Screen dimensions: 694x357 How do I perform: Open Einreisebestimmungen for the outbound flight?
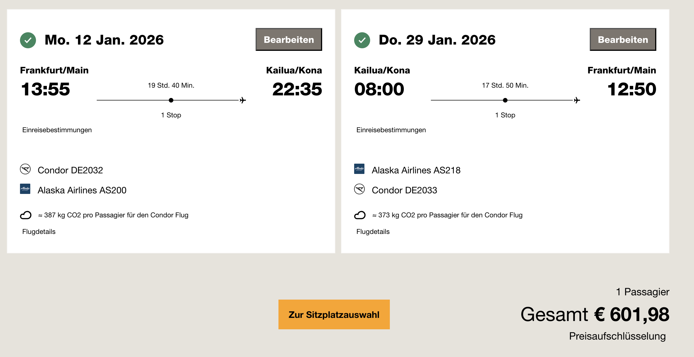tap(57, 130)
